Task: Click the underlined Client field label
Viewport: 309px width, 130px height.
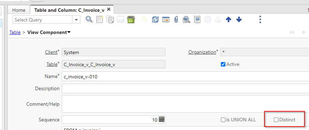Action: [x=51, y=52]
